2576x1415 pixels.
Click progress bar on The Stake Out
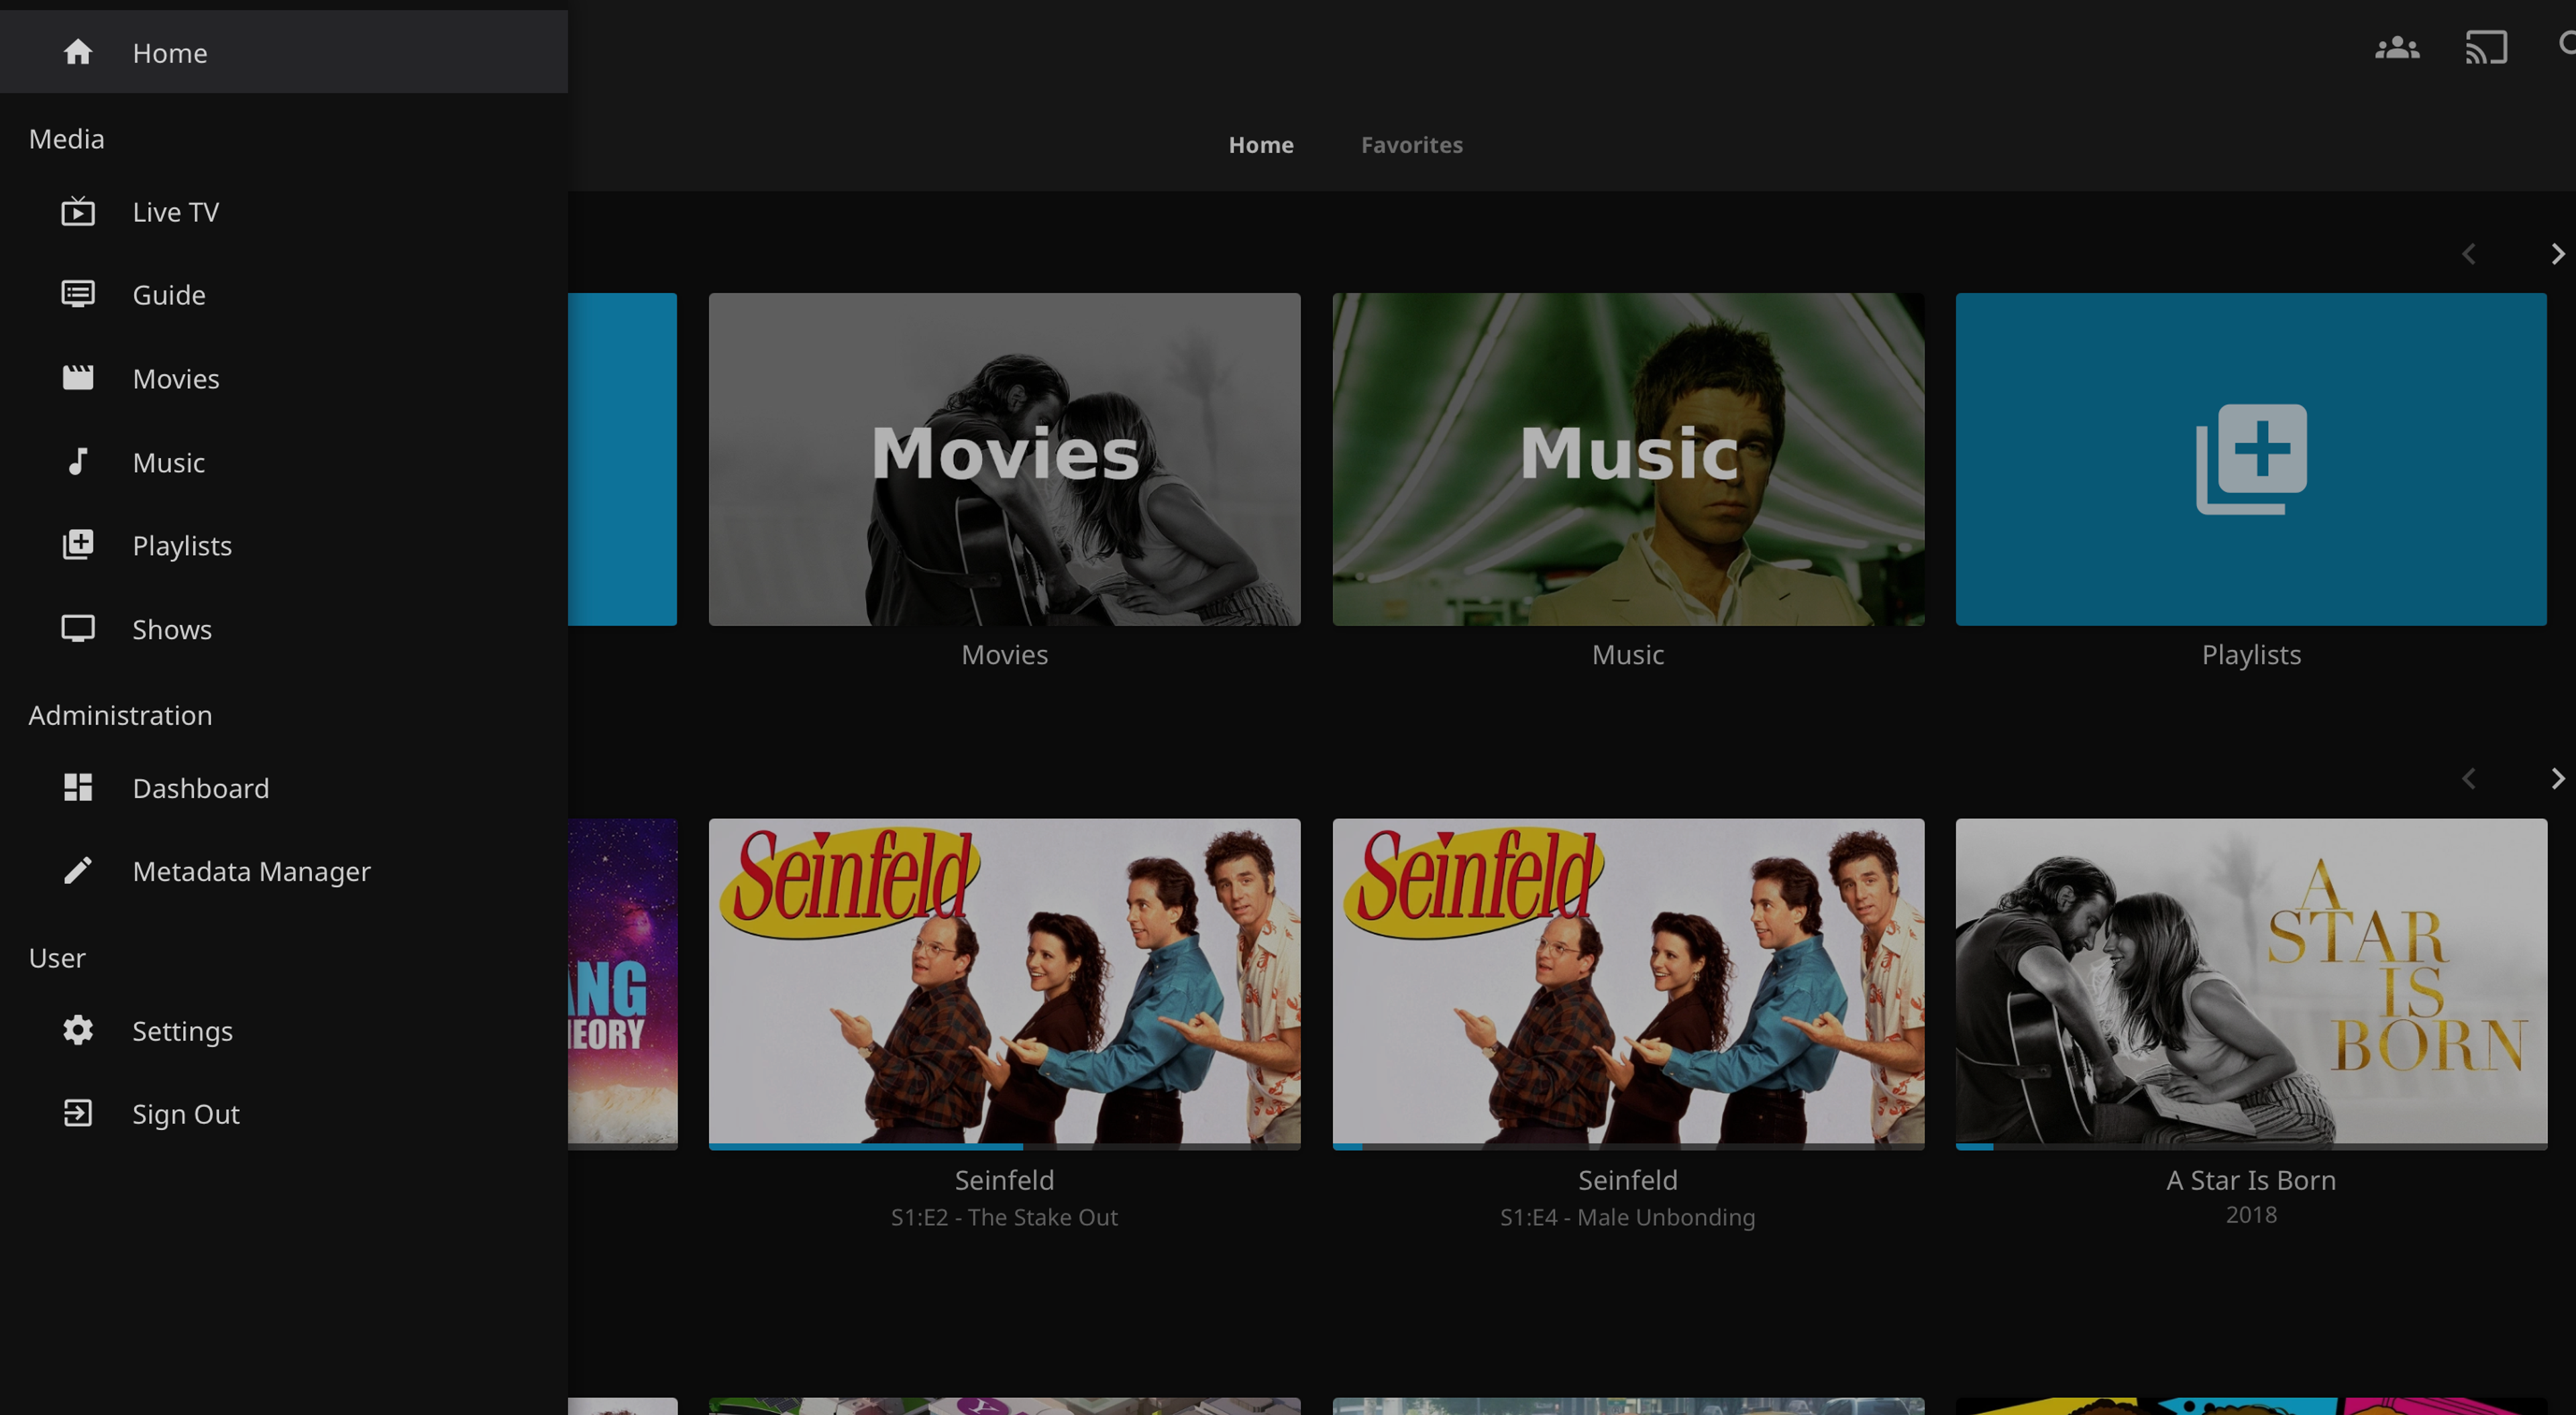[1004, 1146]
